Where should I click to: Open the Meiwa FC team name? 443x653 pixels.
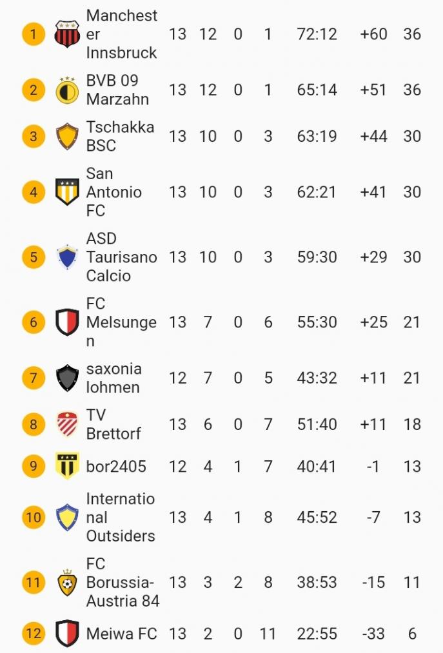[121, 634]
